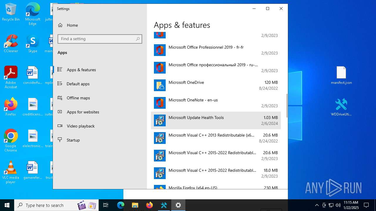The width and height of the screenshot is (376, 211).
Task: Click the taskbar search box
Action: 57,205
